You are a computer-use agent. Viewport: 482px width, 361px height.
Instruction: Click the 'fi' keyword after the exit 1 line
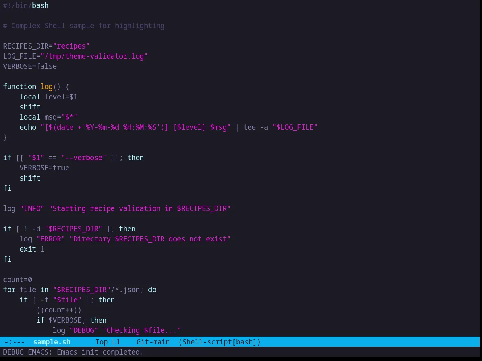7,259
